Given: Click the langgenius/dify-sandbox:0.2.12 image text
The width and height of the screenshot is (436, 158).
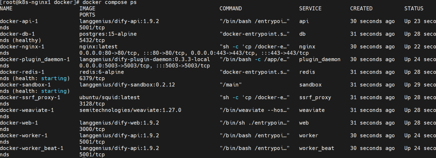Looking at the screenshot, I should coord(127,85).
